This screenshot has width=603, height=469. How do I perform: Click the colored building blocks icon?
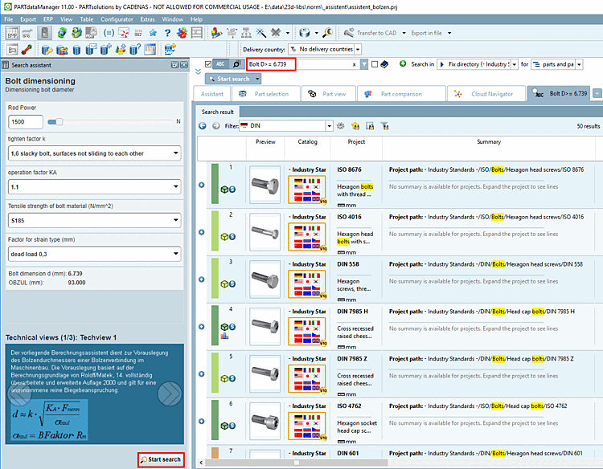(x=216, y=33)
